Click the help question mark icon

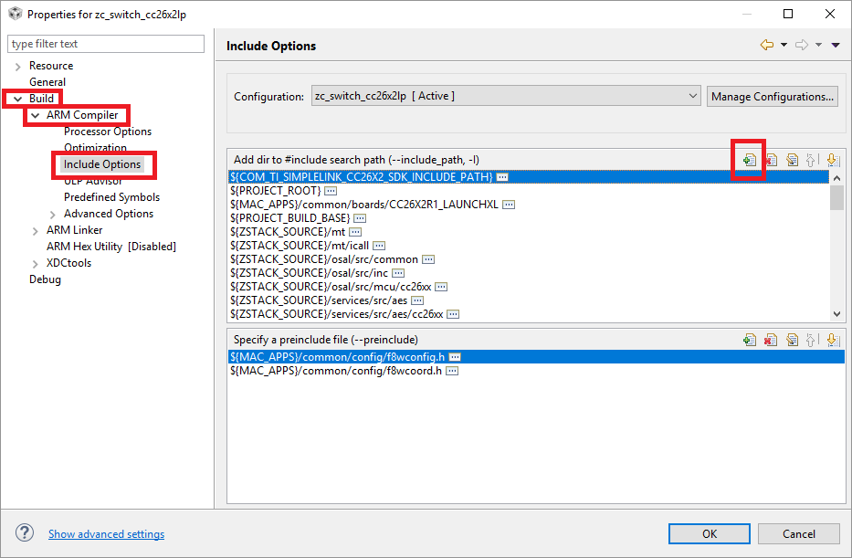(x=26, y=533)
